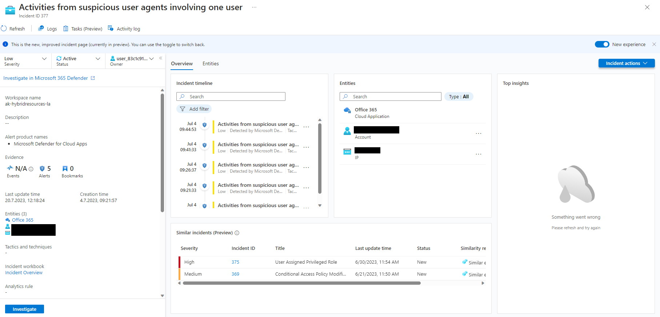Switch to the Entities tab
Viewport: 660px width, 317px height.
pyautogui.click(x=211, y=63)
